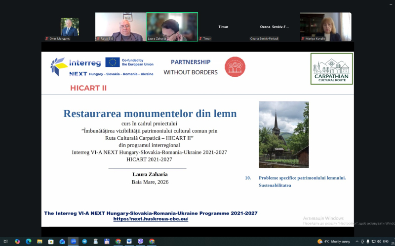The image size is (395, 246).
Task: Open Zoom from the taskbar
Action: coord(73,242)
